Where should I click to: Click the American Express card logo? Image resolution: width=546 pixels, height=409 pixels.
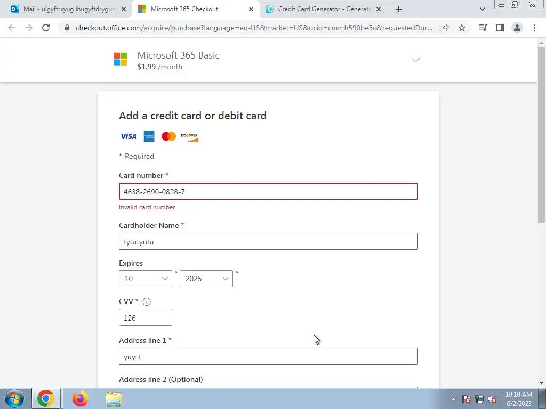click(149, 136)
